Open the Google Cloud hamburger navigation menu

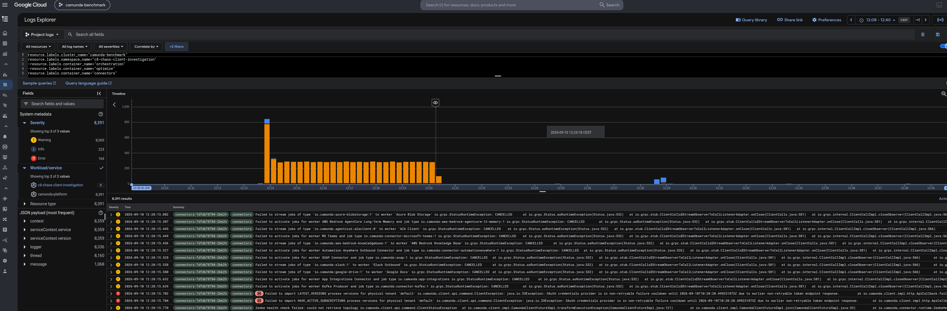pos(5,5)
